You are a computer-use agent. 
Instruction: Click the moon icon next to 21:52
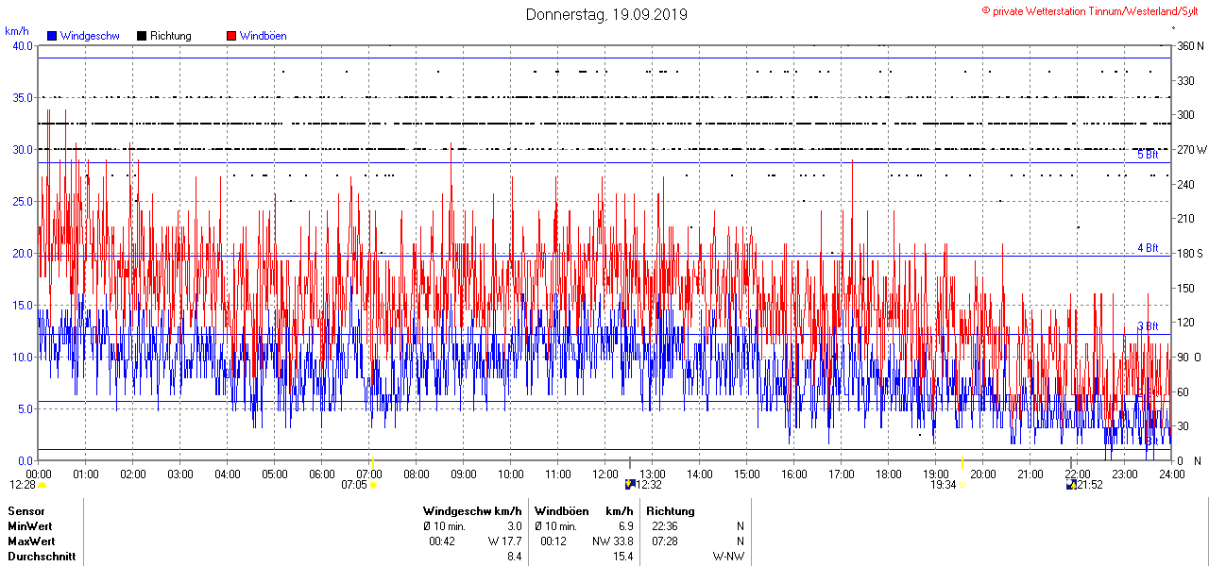click(x=1071, y=485)
